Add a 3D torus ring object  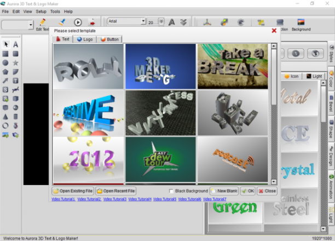coord(5,125)
